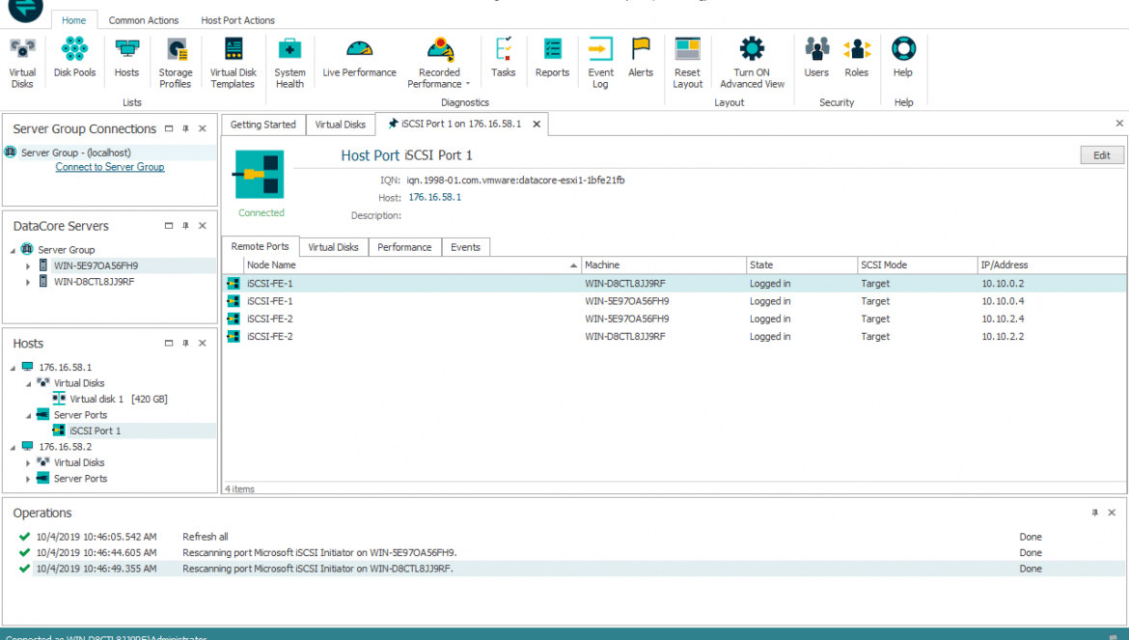Open the Getting Started document tab
This screenshot has width=1129, height=640.
262,125
